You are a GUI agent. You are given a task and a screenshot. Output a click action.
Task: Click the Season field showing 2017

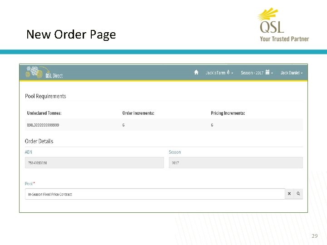pyautogui.click(x=236, y=163)
